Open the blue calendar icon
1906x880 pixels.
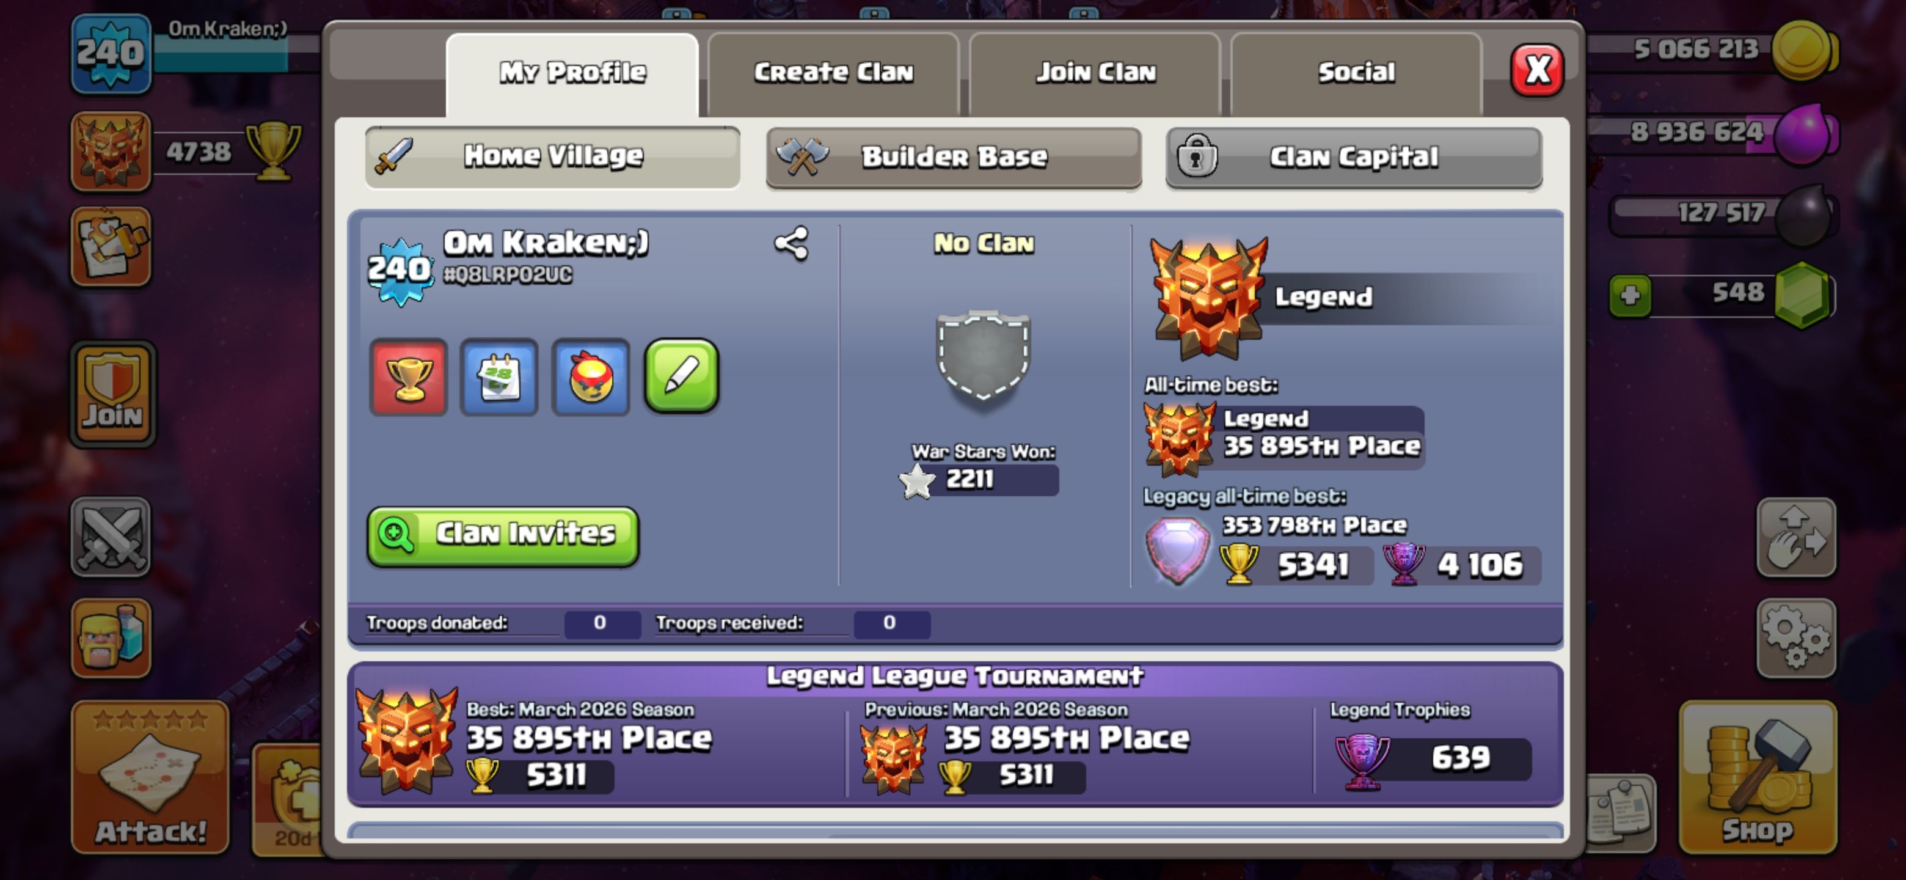click(x=500, y=378)
